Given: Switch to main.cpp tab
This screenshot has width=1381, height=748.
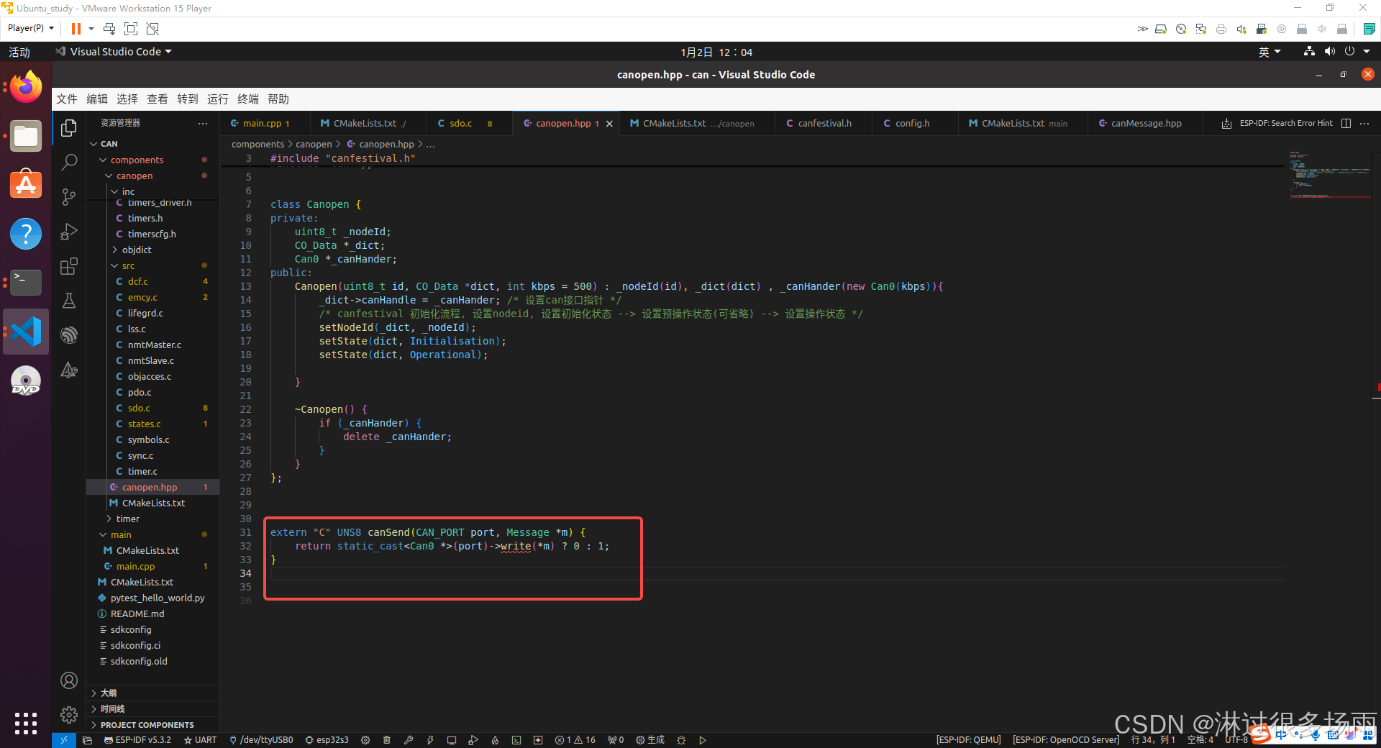Looking at the screenshot, I should 265,124.
